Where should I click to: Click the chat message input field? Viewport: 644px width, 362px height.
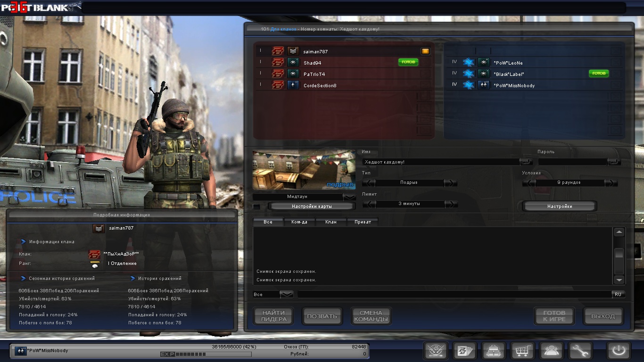tap(454, 294)
